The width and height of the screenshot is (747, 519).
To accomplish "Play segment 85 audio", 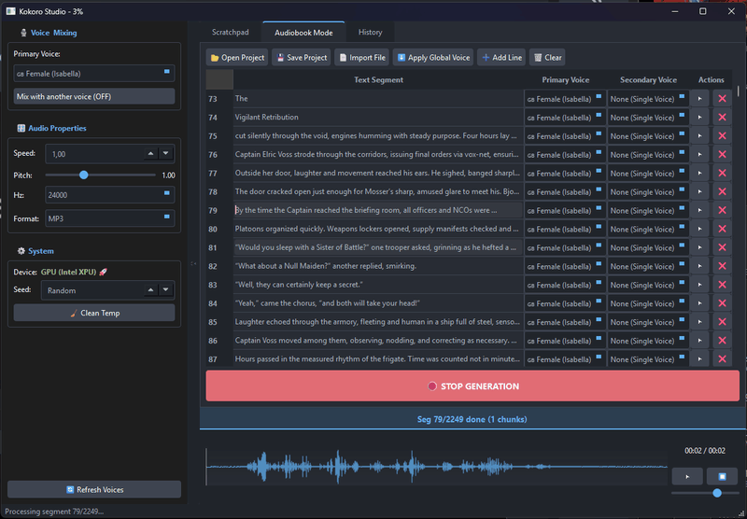I will (699, 321).
